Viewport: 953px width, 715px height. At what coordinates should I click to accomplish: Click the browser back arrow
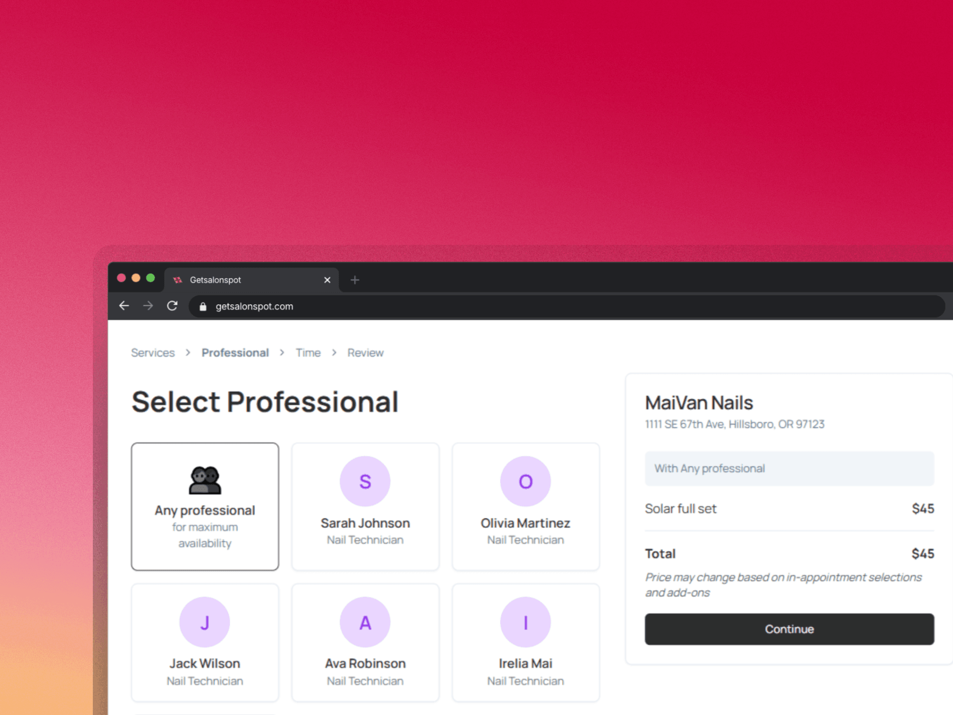pyautogui.click(x=124, y=306)
